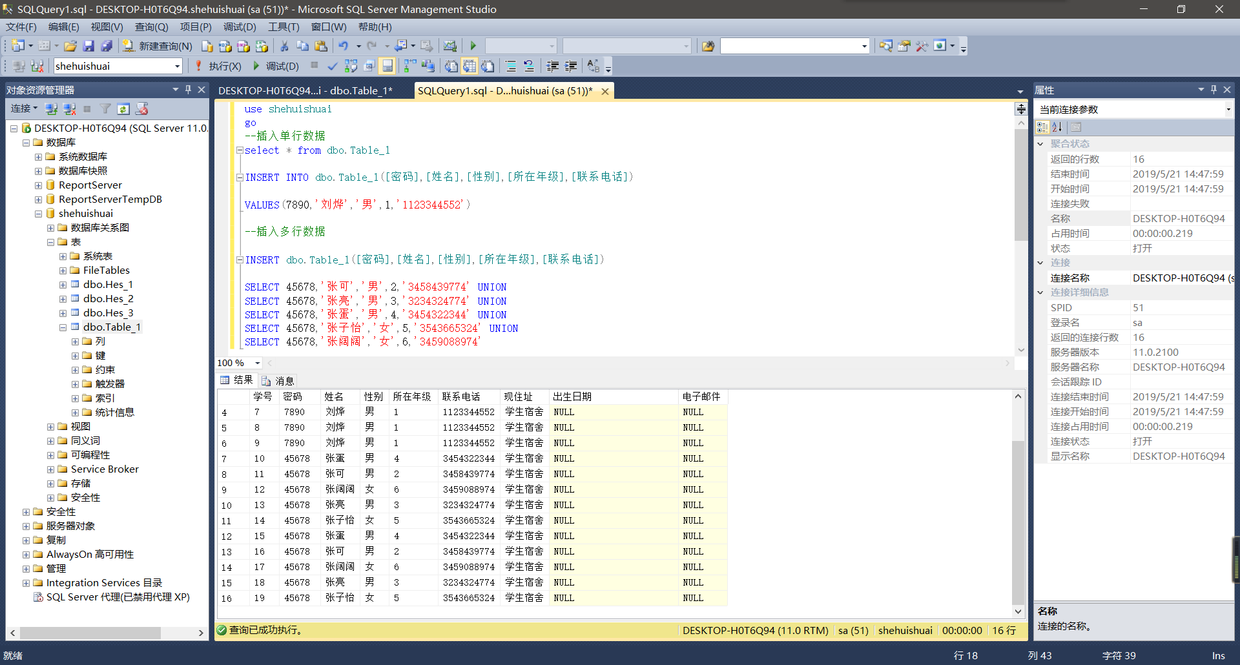The image size is (1240, 665).
Task: Collapse the shehuishuai database node
Action: pos(38,214)
